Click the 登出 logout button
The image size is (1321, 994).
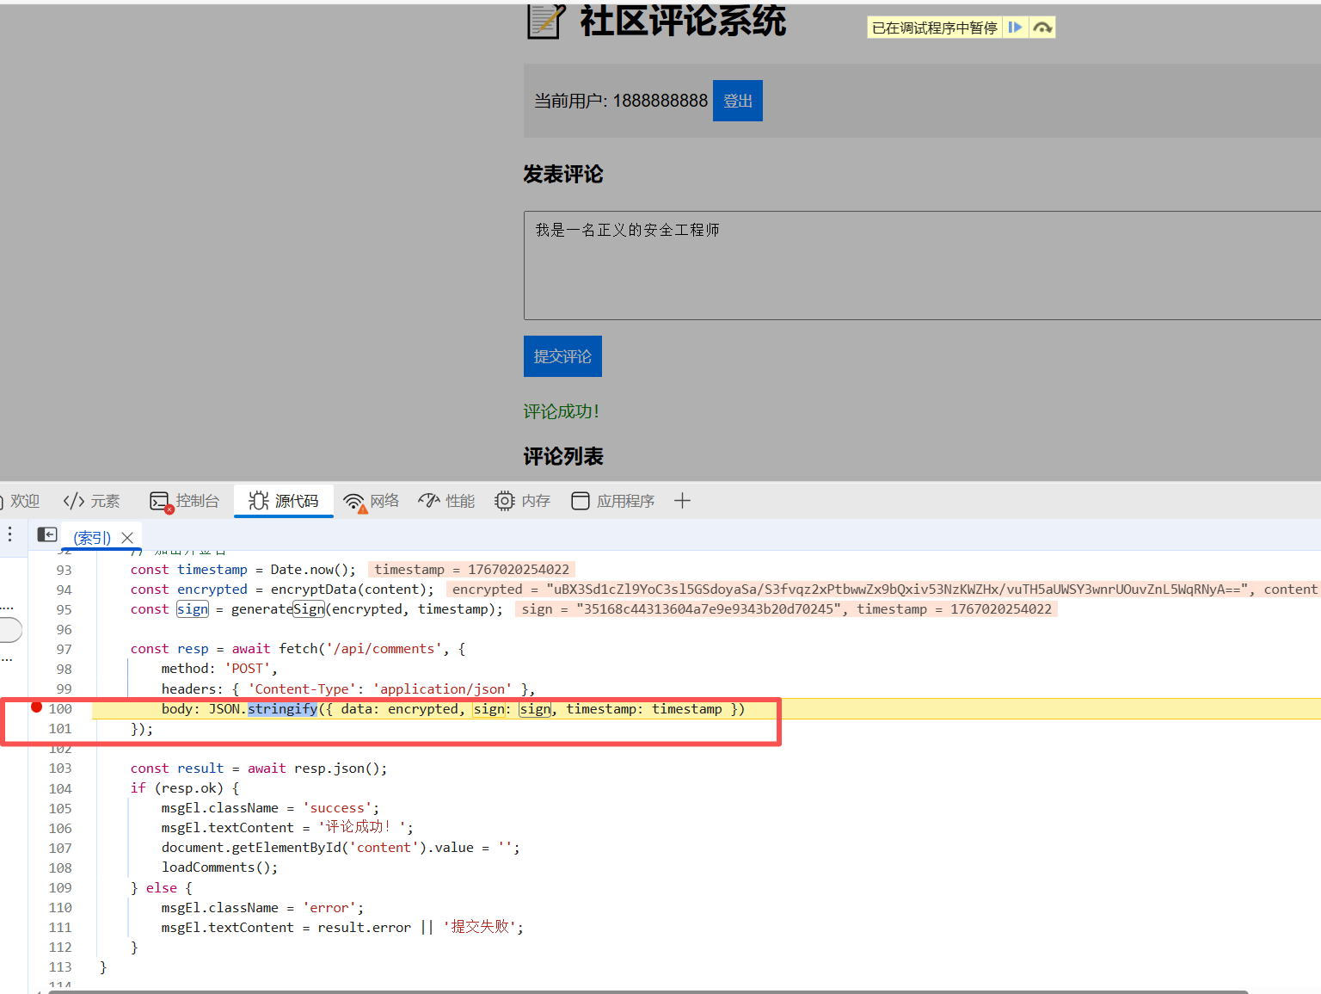[738, 101]
